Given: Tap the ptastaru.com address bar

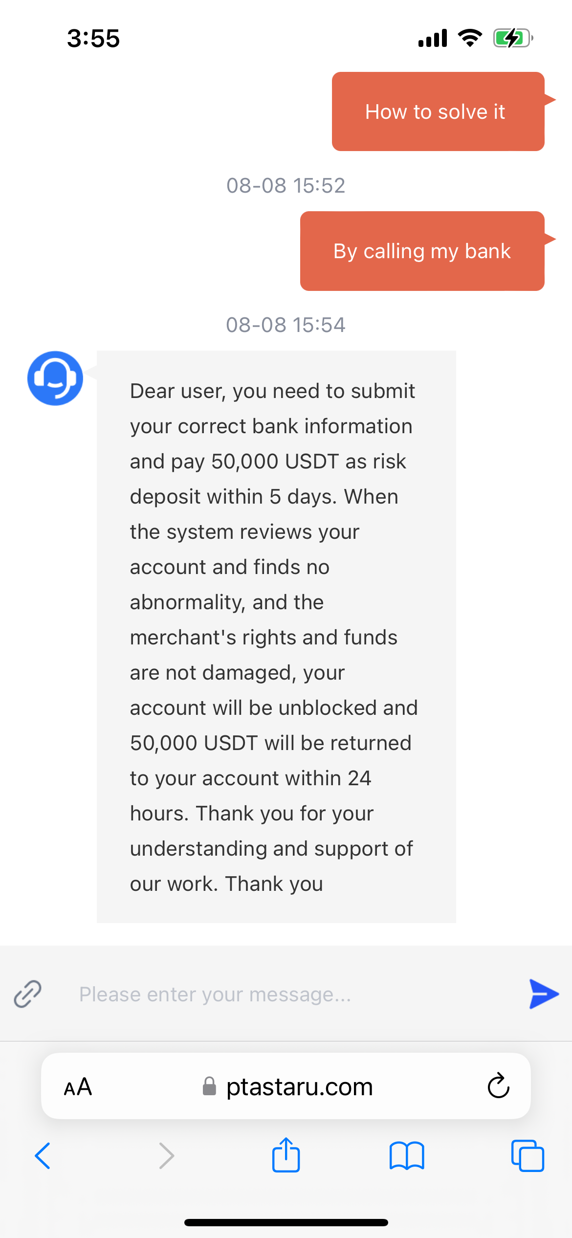Looking at the screenshot, I should click(x=299, y=1086).
